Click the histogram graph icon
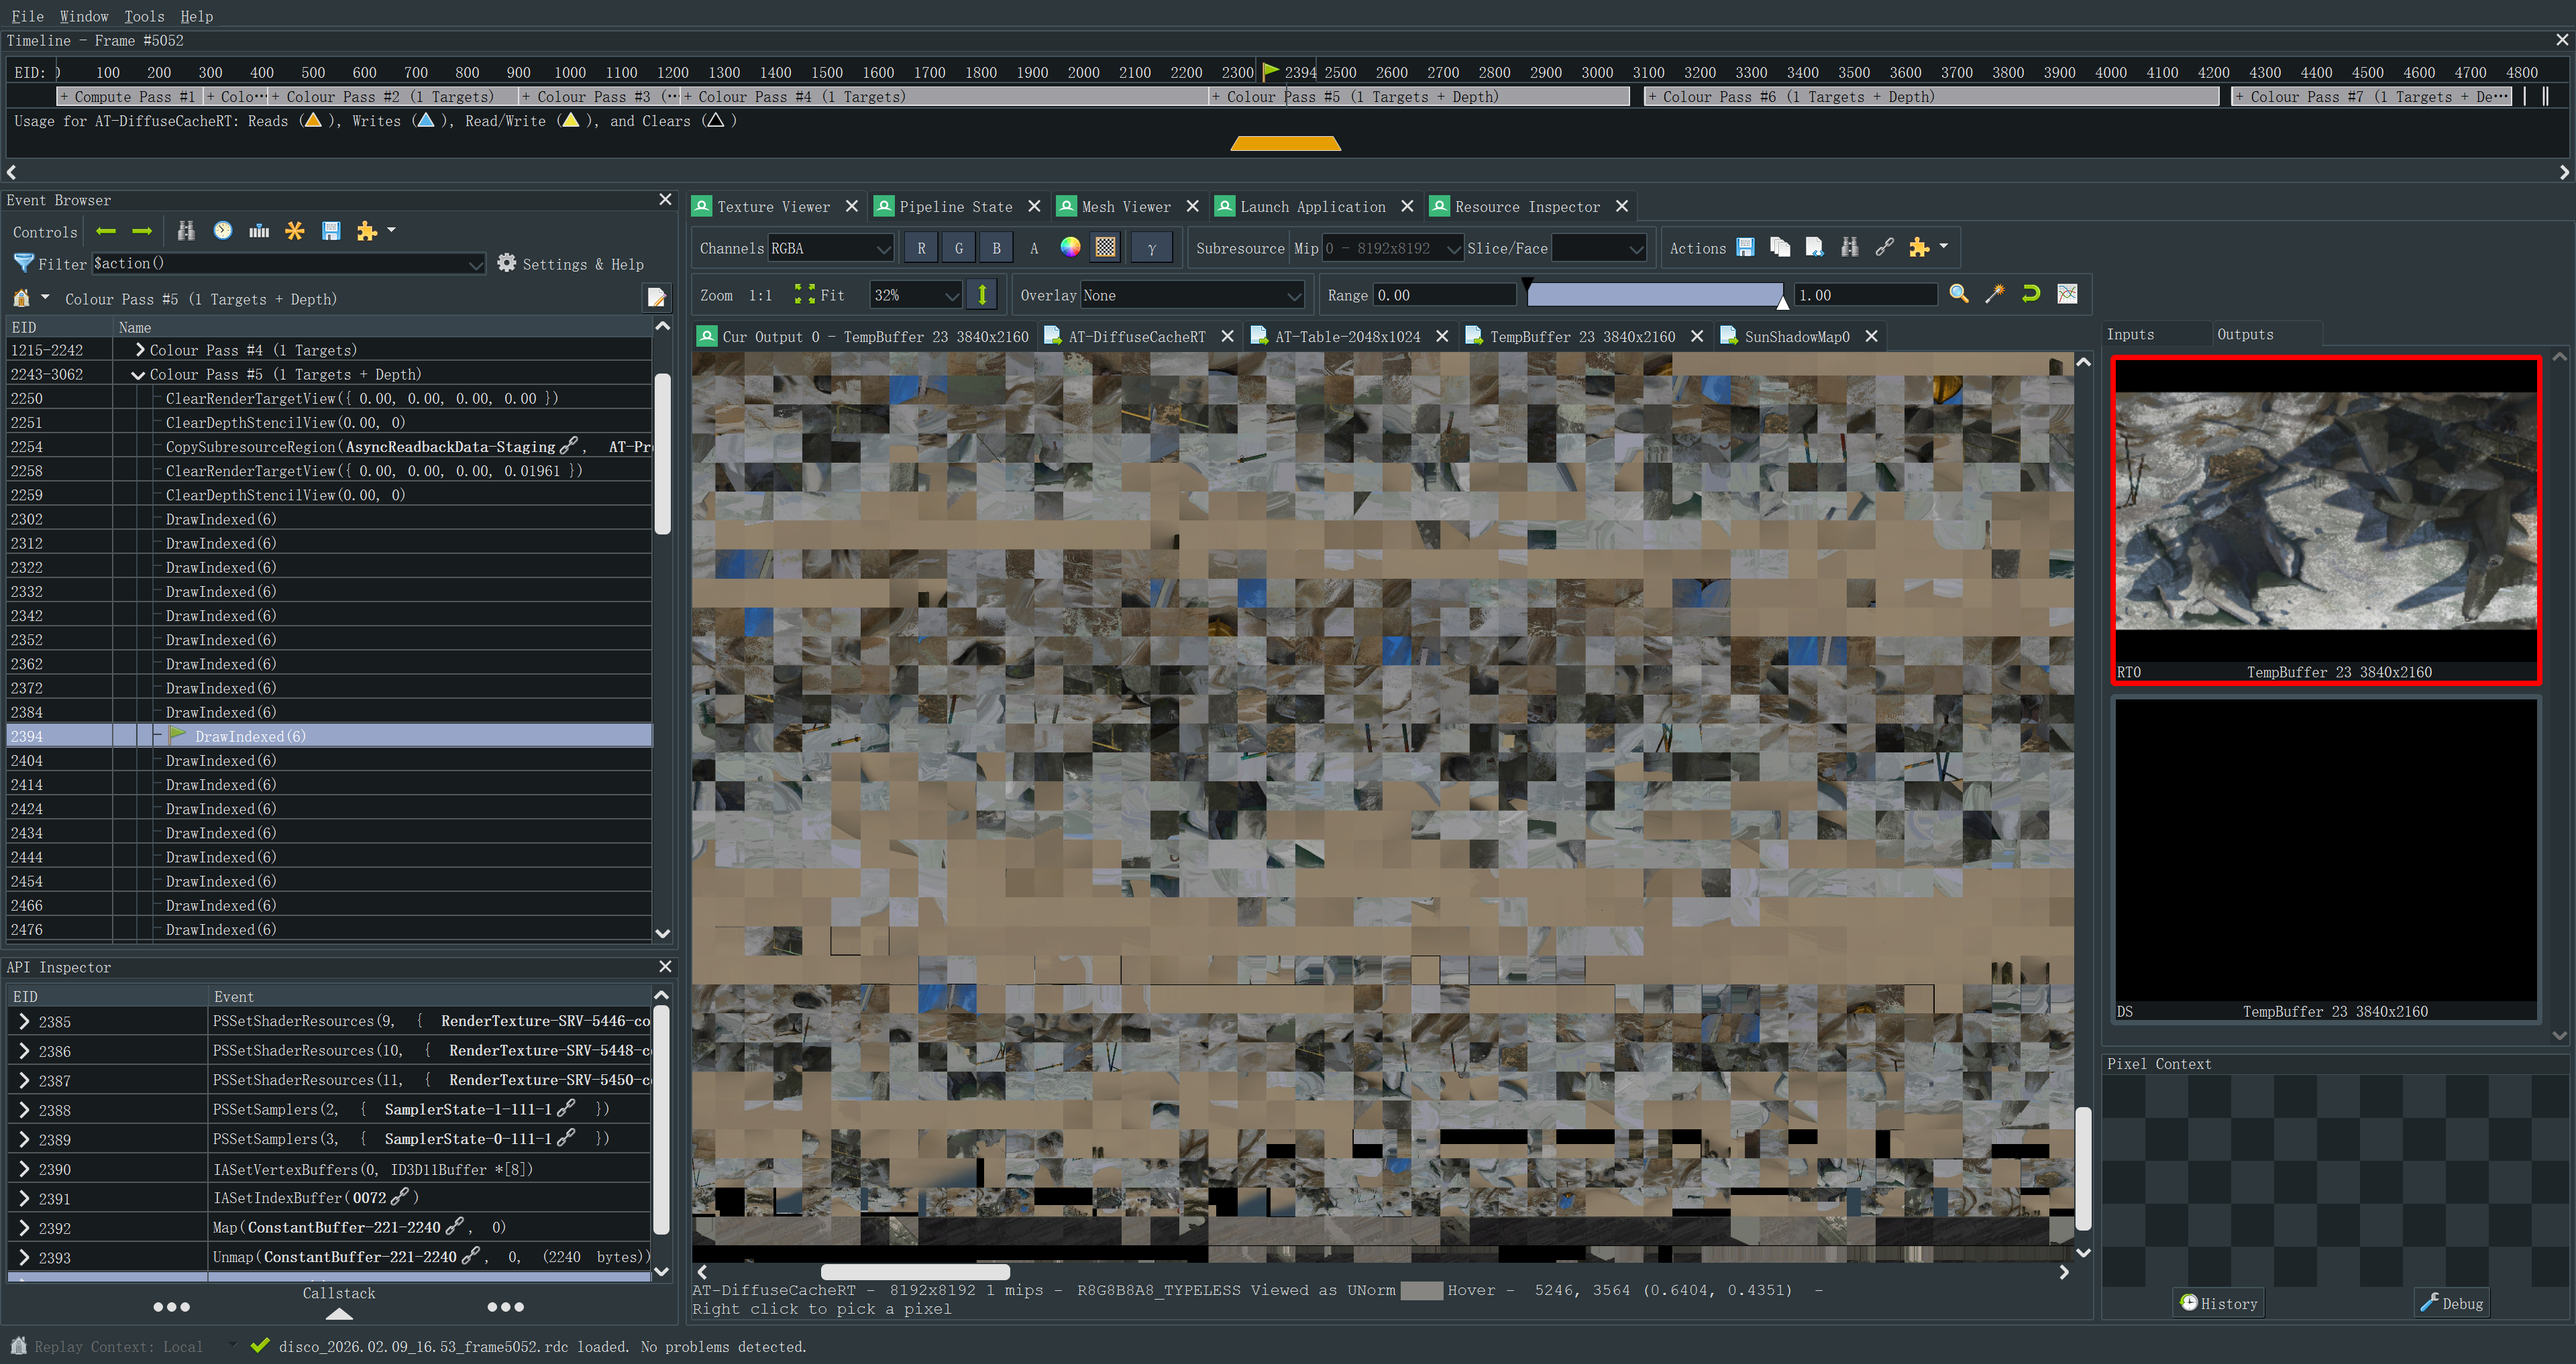Viewport: 2576px width, 1364px height. [2067, 294]
